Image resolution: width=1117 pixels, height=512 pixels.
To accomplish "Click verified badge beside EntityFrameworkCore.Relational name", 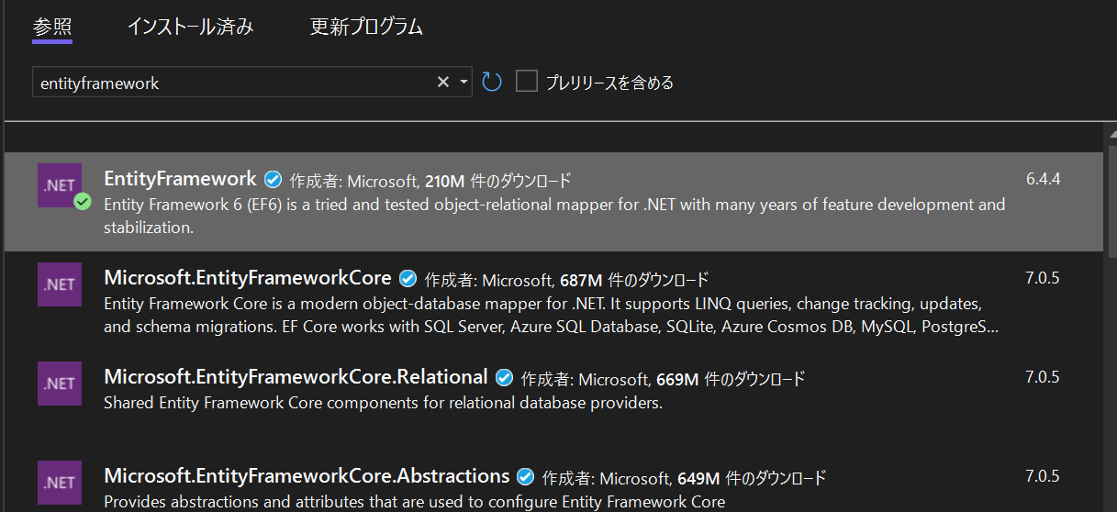I will (504, 378).
